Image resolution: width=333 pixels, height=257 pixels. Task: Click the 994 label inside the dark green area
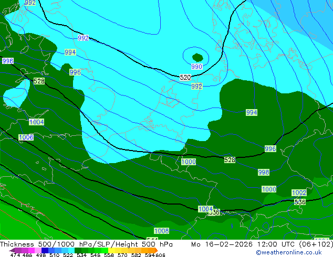pyautogui.click(x=252, y=112)
